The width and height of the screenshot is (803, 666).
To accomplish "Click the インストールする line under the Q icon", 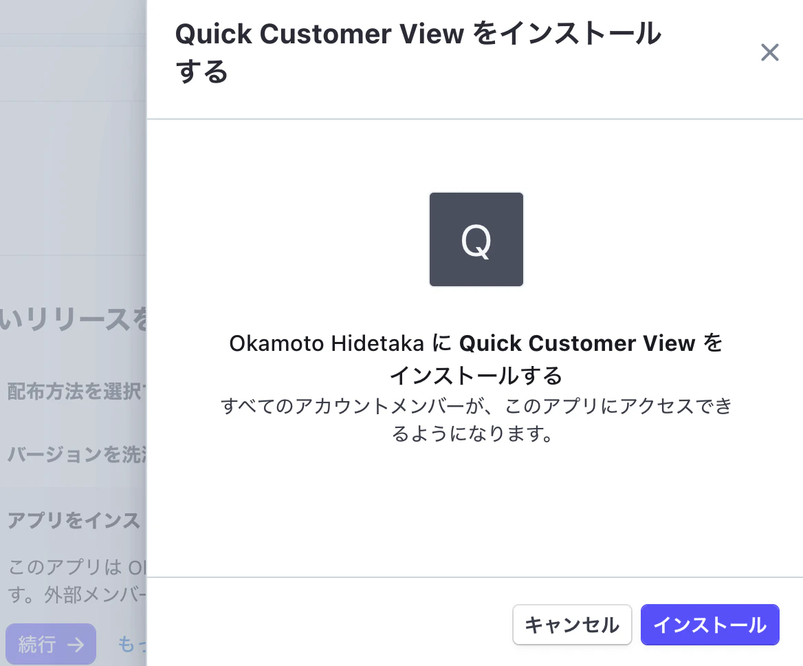I will [x=476, y=376].
